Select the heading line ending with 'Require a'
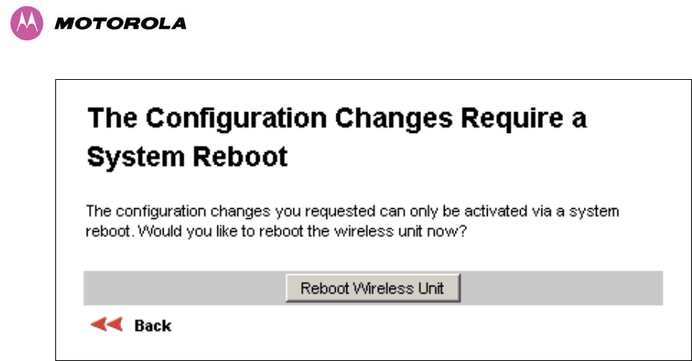 336,119
